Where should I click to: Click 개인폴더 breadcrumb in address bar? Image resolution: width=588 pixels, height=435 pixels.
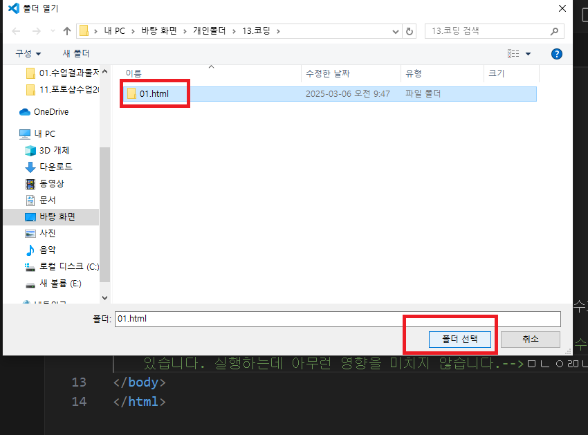click(209, 30)
